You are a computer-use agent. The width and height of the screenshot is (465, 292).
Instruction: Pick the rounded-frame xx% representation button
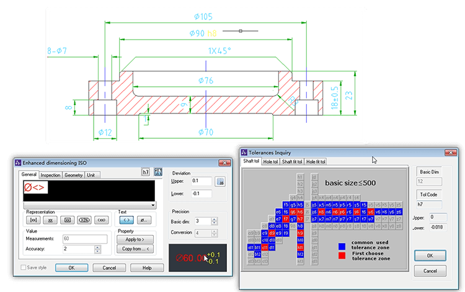pyautogui.click(x=84, y=219)
